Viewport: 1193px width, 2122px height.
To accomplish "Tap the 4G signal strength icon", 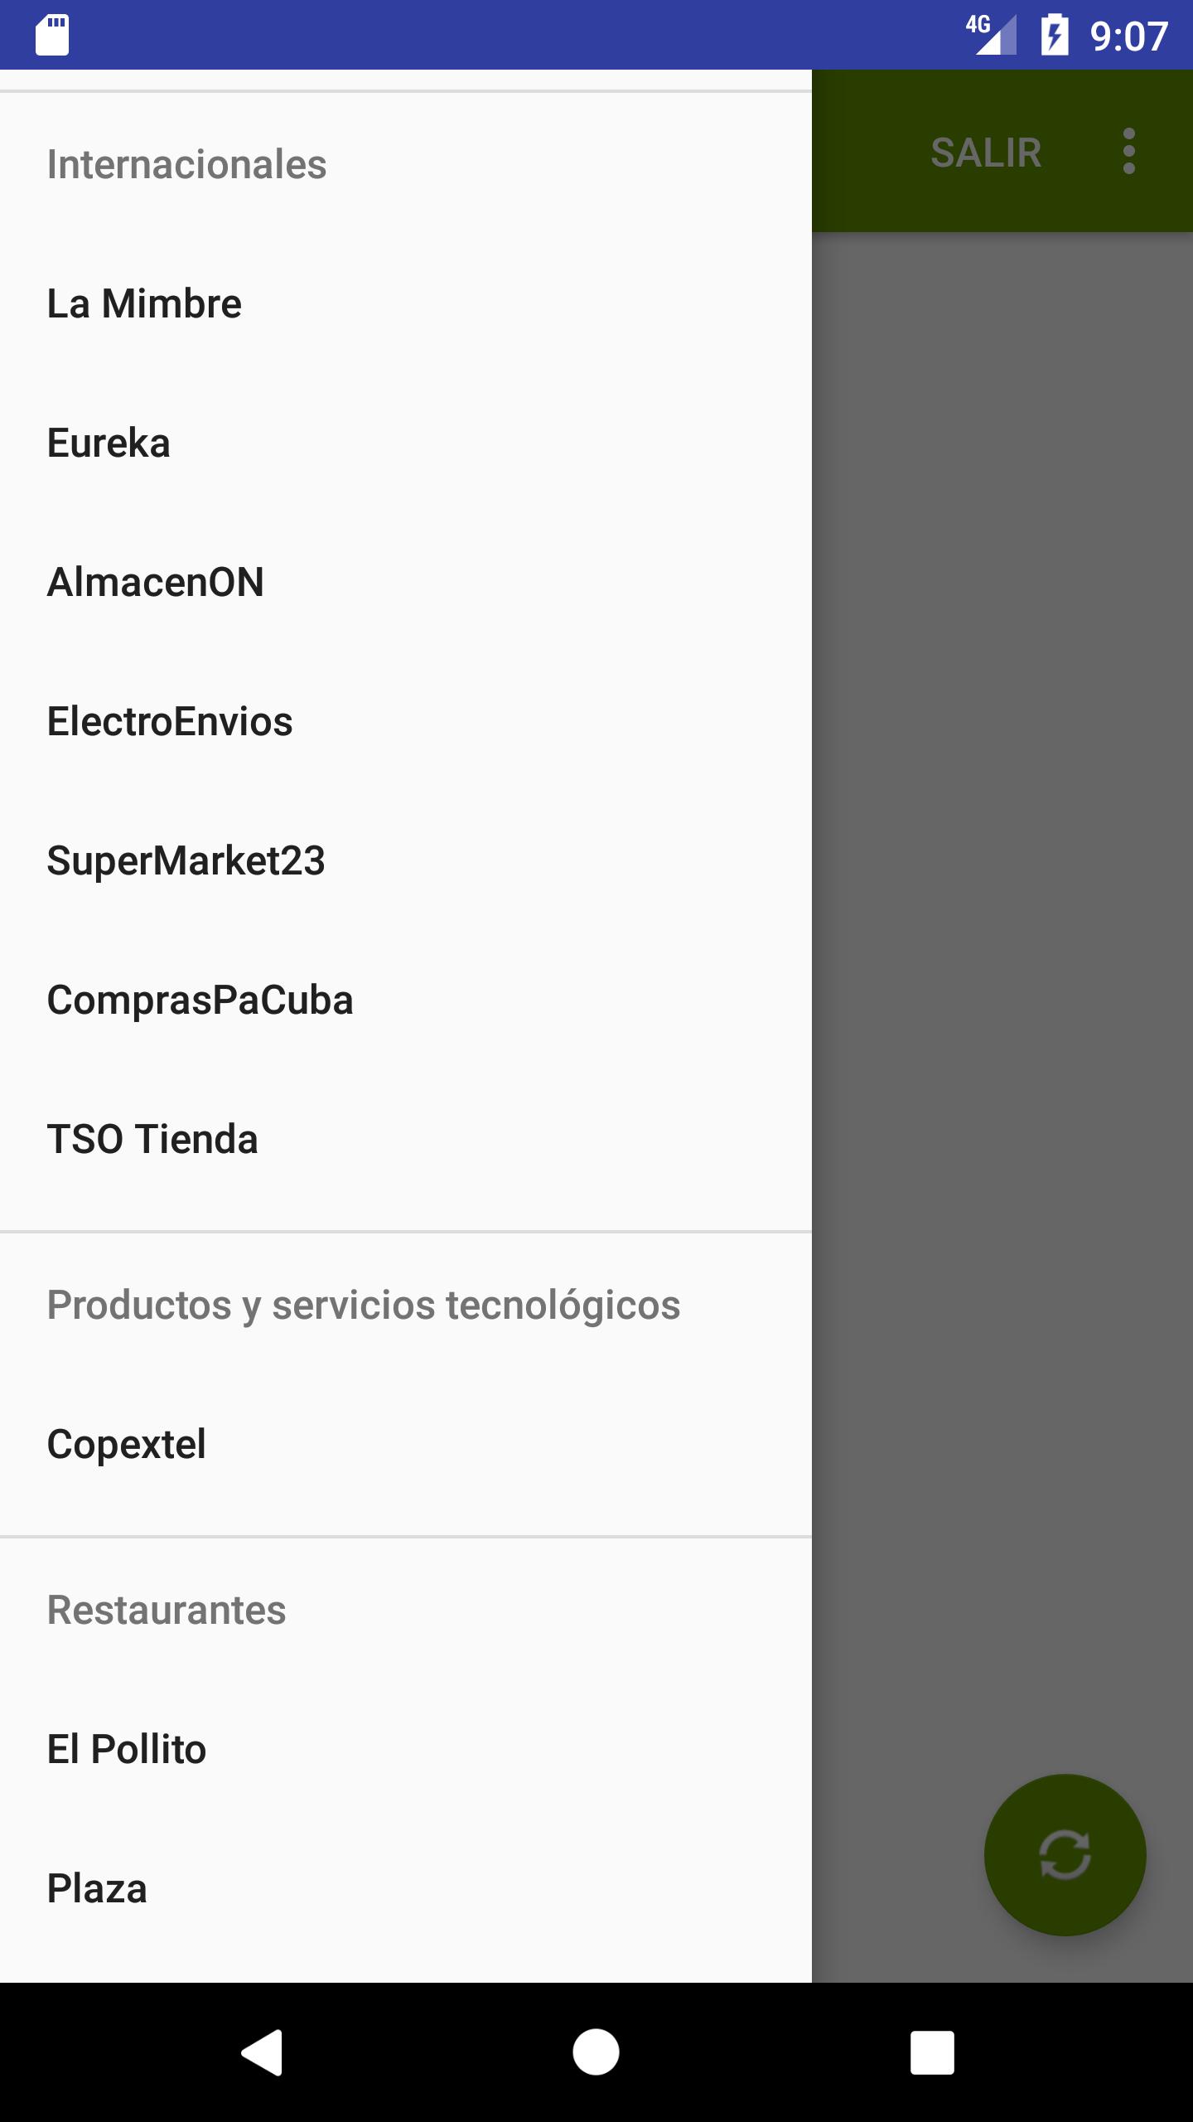I will [x=991, y=35].
